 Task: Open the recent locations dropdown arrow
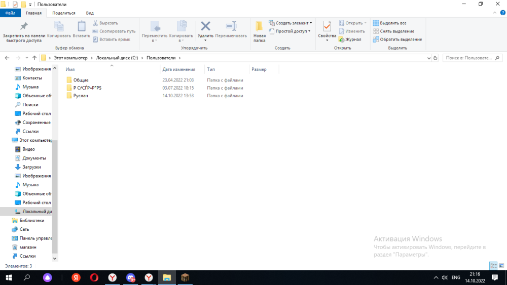pyautogui.click(x=27, y=58)
